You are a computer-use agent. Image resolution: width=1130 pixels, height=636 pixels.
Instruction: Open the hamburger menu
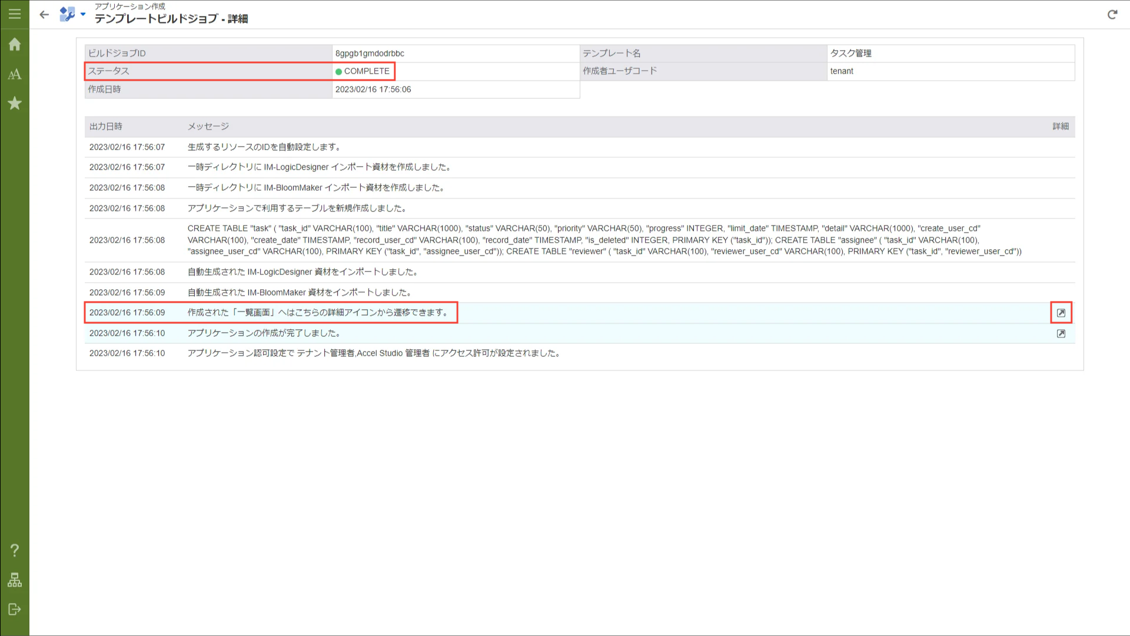tap(15, 14)
